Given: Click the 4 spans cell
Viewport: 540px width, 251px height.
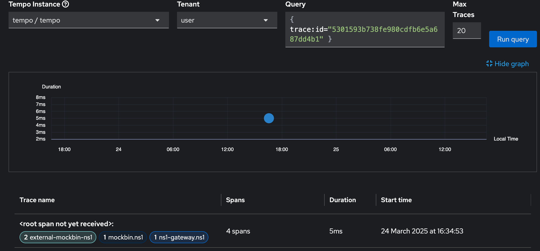Looking at the screenshot, I should [238, 231].
